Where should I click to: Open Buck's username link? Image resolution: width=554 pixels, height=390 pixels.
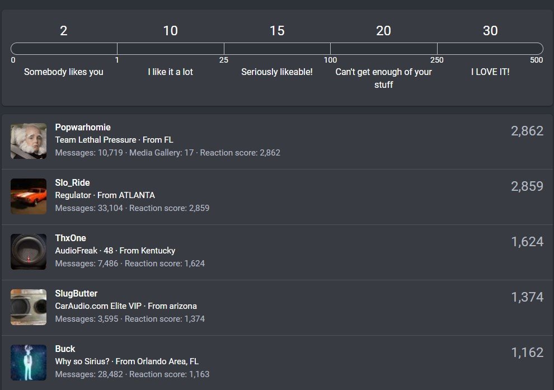(65, 349)
